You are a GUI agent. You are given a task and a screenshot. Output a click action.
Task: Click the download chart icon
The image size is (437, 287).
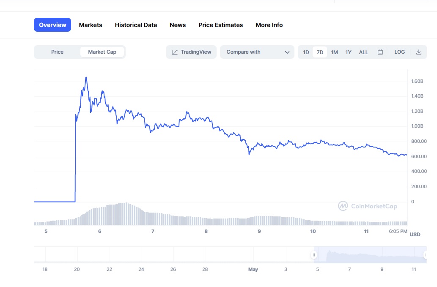(x=418, y=52)
